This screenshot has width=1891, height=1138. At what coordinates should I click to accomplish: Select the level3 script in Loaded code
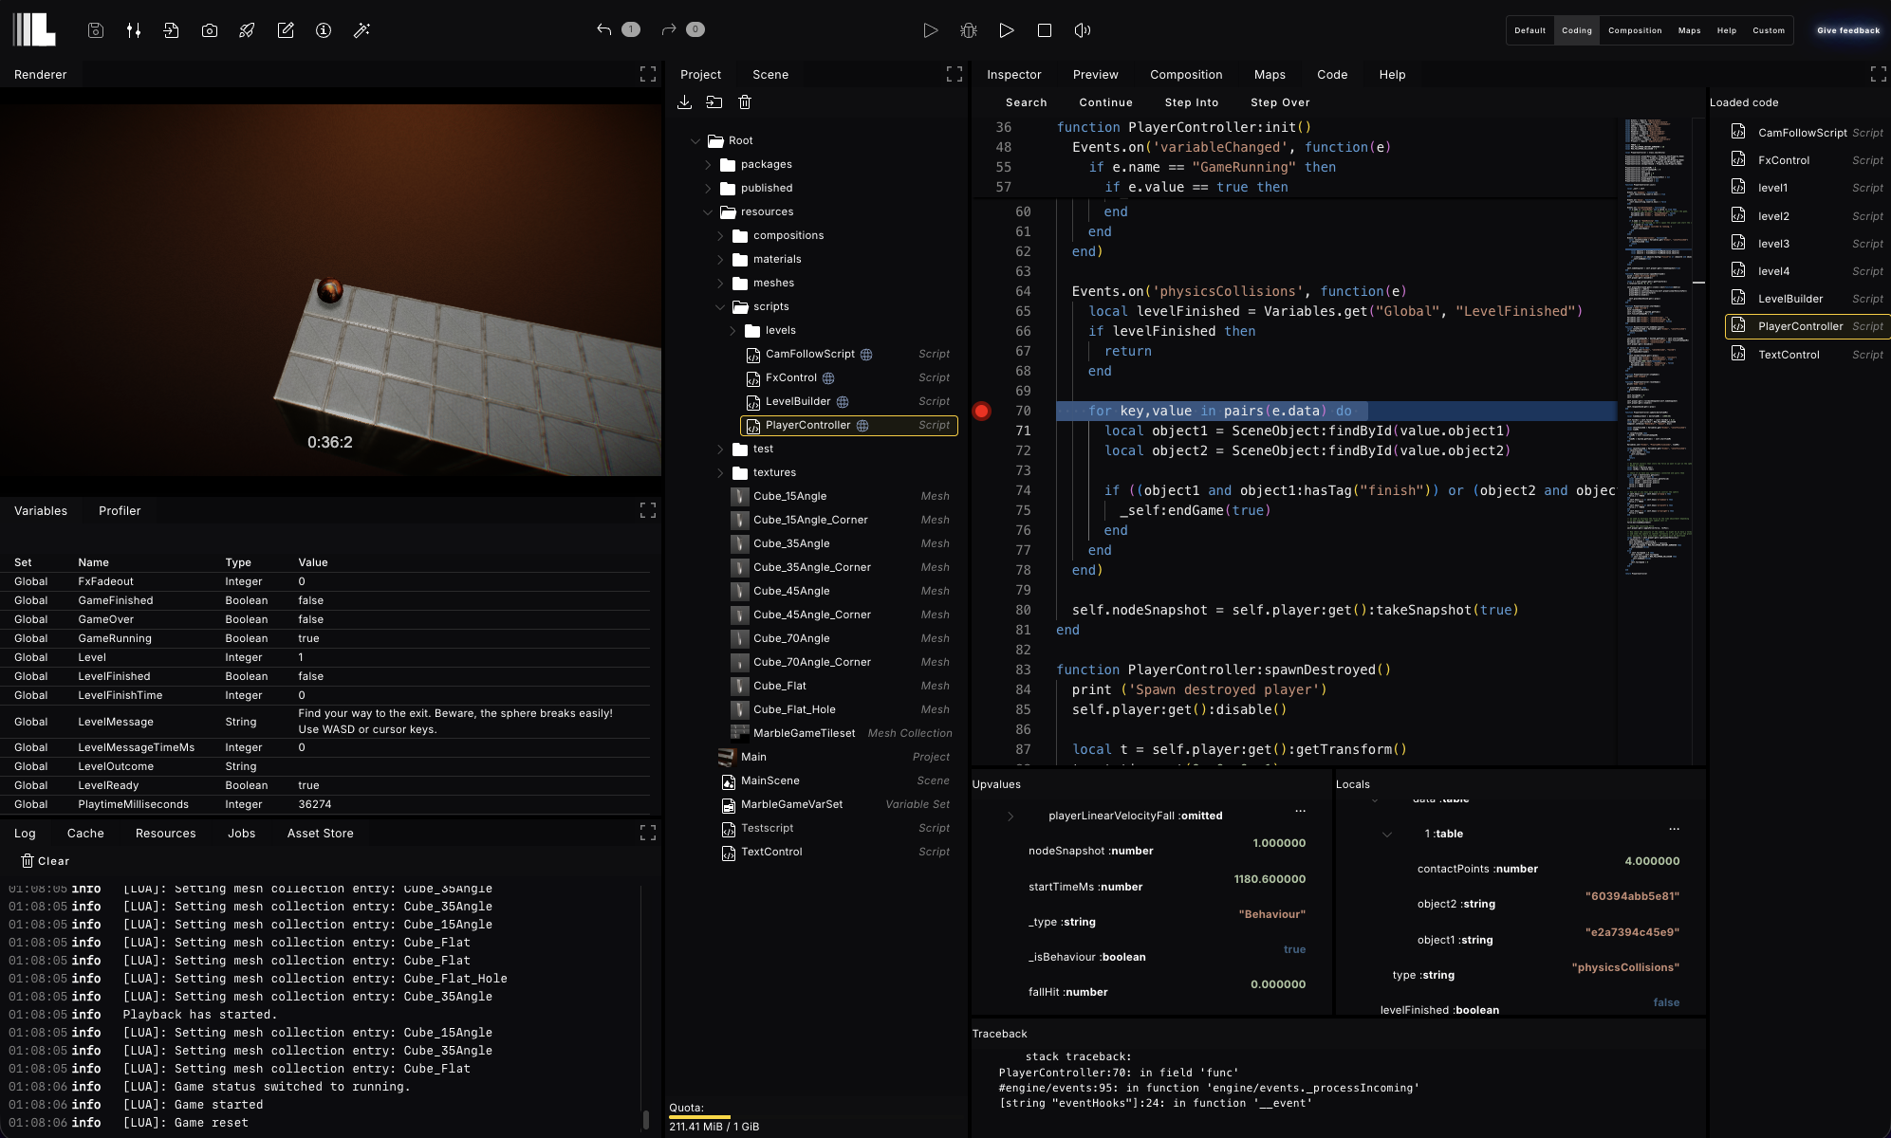tap(1773, 243)
